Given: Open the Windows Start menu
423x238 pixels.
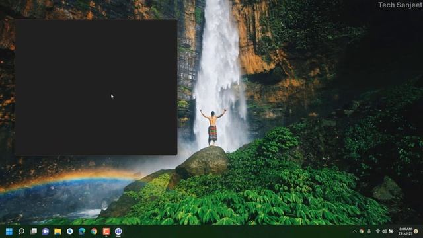Looking at the screenshot, I should 9,231.
